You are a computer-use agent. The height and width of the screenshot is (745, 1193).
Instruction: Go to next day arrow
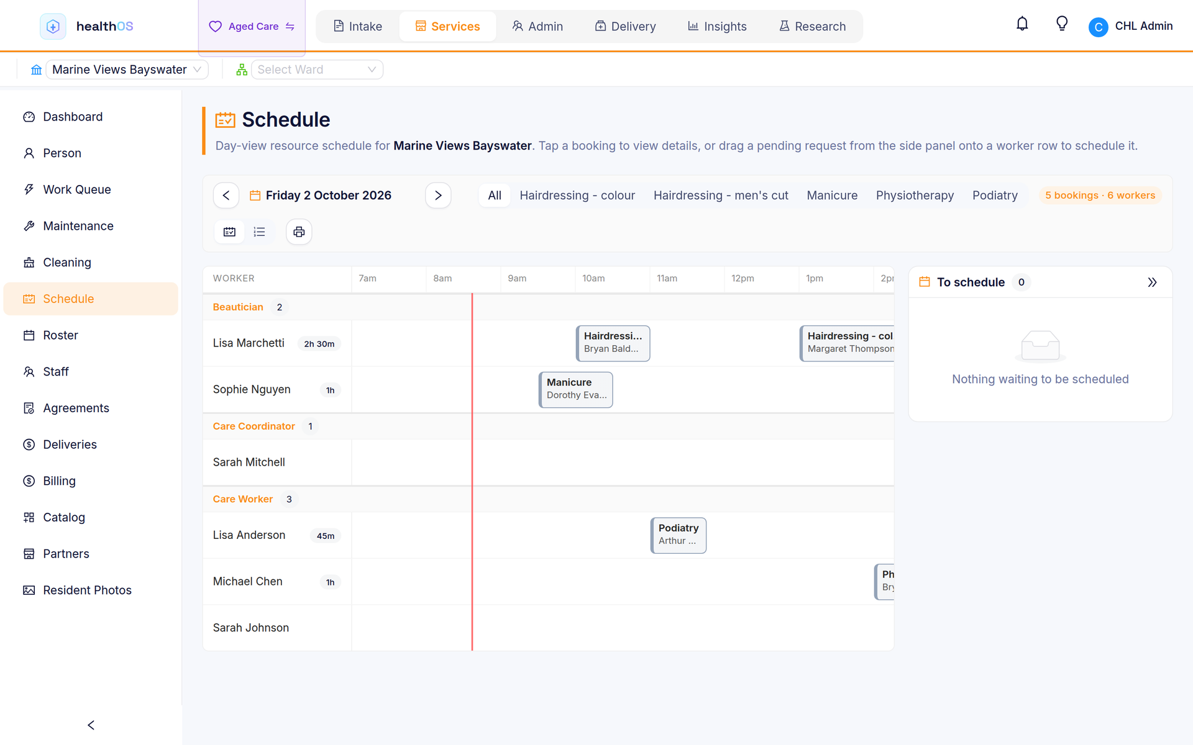coord(438,196)
